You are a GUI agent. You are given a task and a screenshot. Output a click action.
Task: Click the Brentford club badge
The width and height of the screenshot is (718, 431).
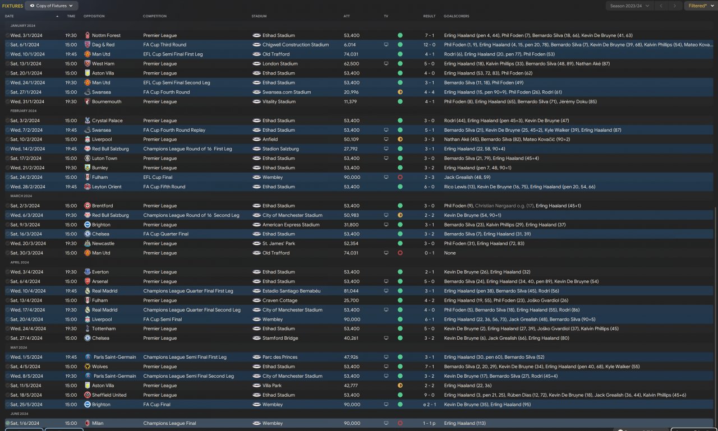(88, 206)
